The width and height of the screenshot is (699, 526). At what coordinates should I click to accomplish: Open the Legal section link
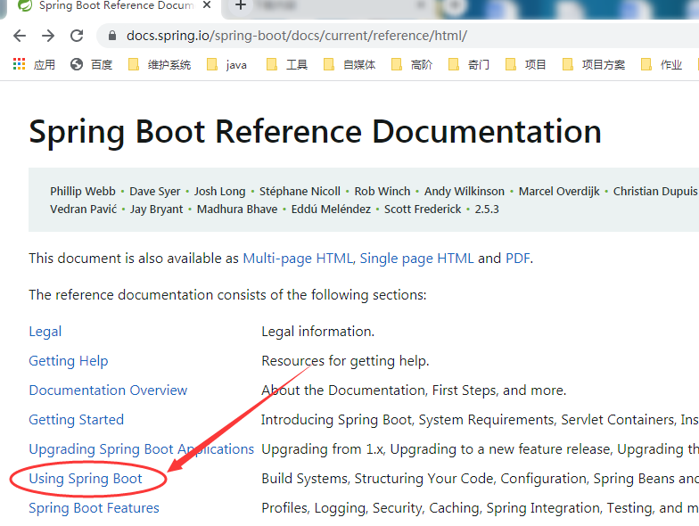click(45, 332)
